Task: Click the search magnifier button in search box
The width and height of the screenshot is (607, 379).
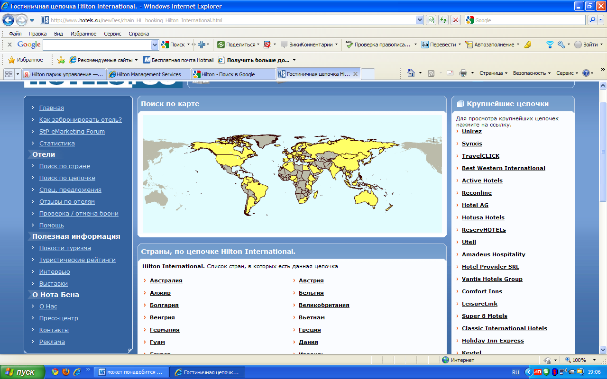Action: click(592, 20)
